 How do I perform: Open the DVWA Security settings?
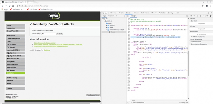(x=16, y=78)
